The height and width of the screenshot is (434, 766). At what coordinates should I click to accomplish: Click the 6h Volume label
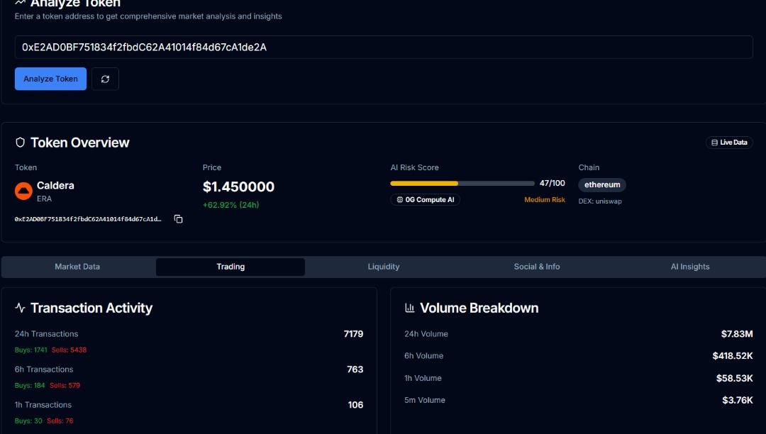[x=423, y=356]
